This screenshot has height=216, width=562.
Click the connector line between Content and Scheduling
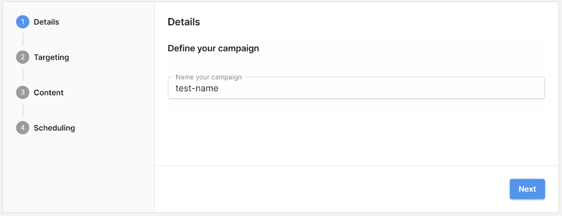23,110
